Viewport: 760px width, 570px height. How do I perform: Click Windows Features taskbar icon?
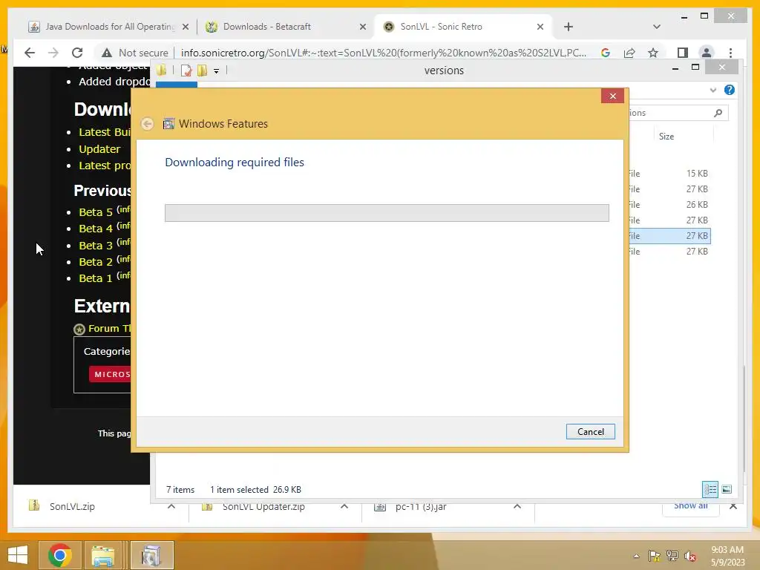pyautogui.click(x=151, y=555)
